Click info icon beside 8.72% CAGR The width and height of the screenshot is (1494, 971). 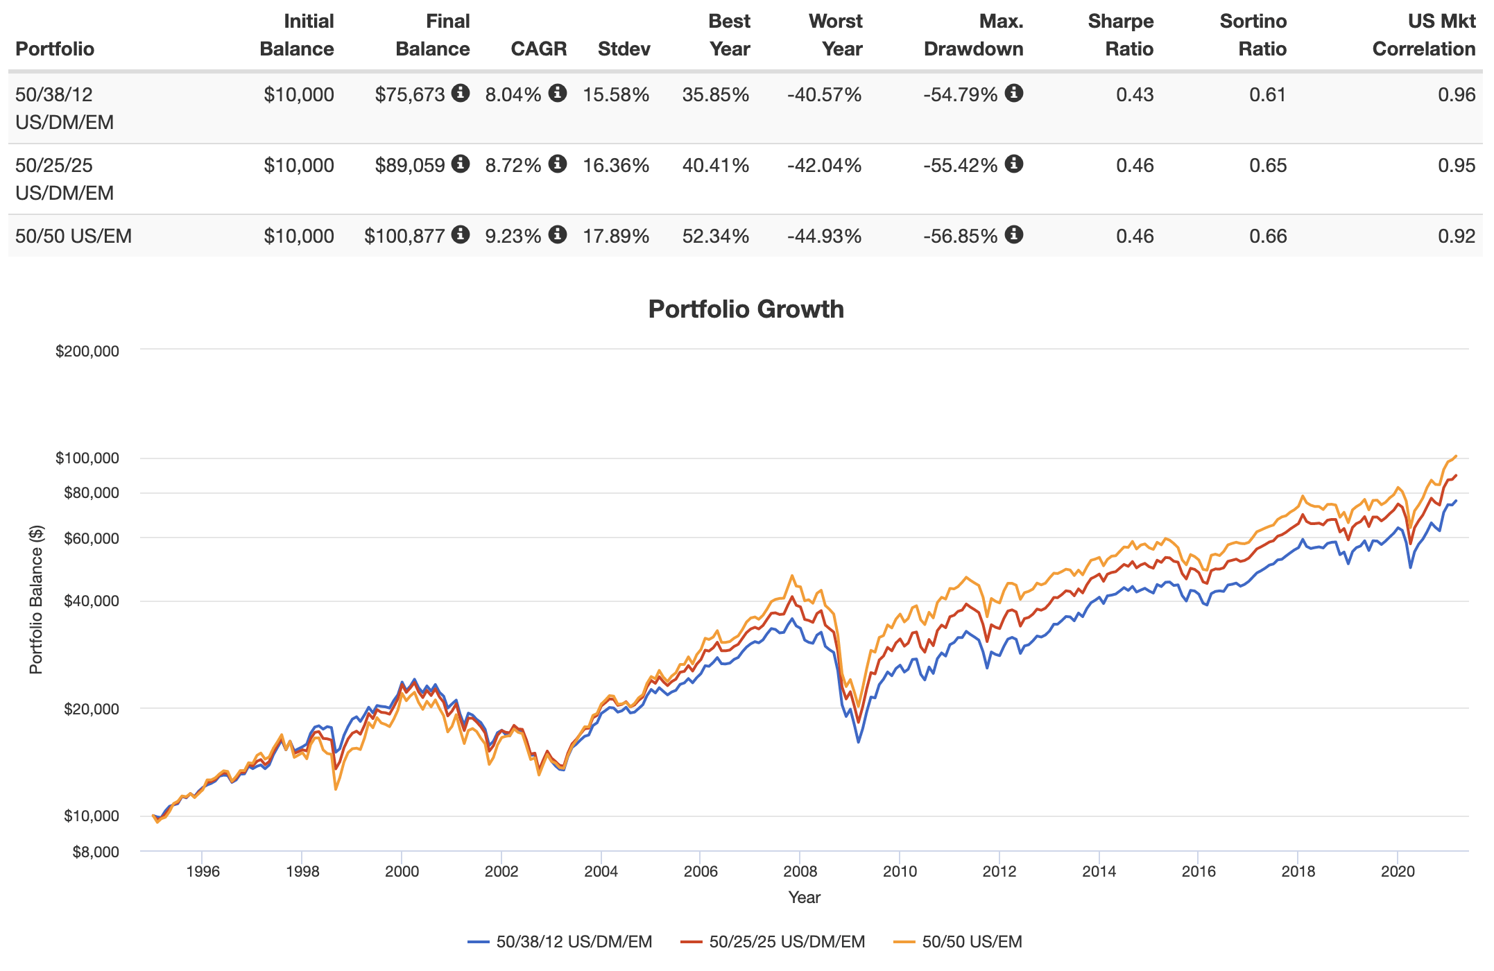(x=558, y=164)
